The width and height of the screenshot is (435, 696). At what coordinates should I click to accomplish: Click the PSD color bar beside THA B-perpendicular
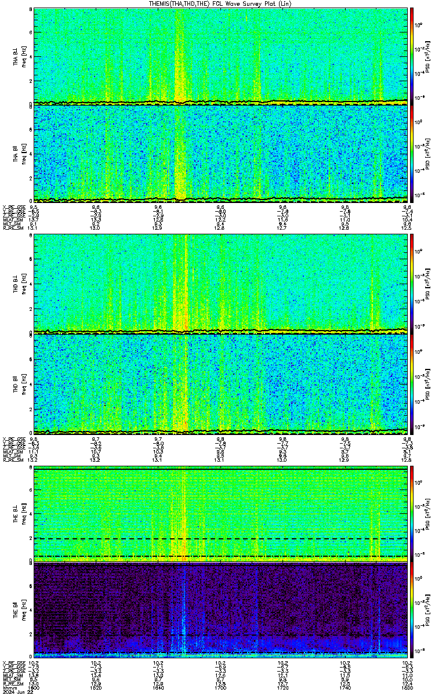click(412, 56)
